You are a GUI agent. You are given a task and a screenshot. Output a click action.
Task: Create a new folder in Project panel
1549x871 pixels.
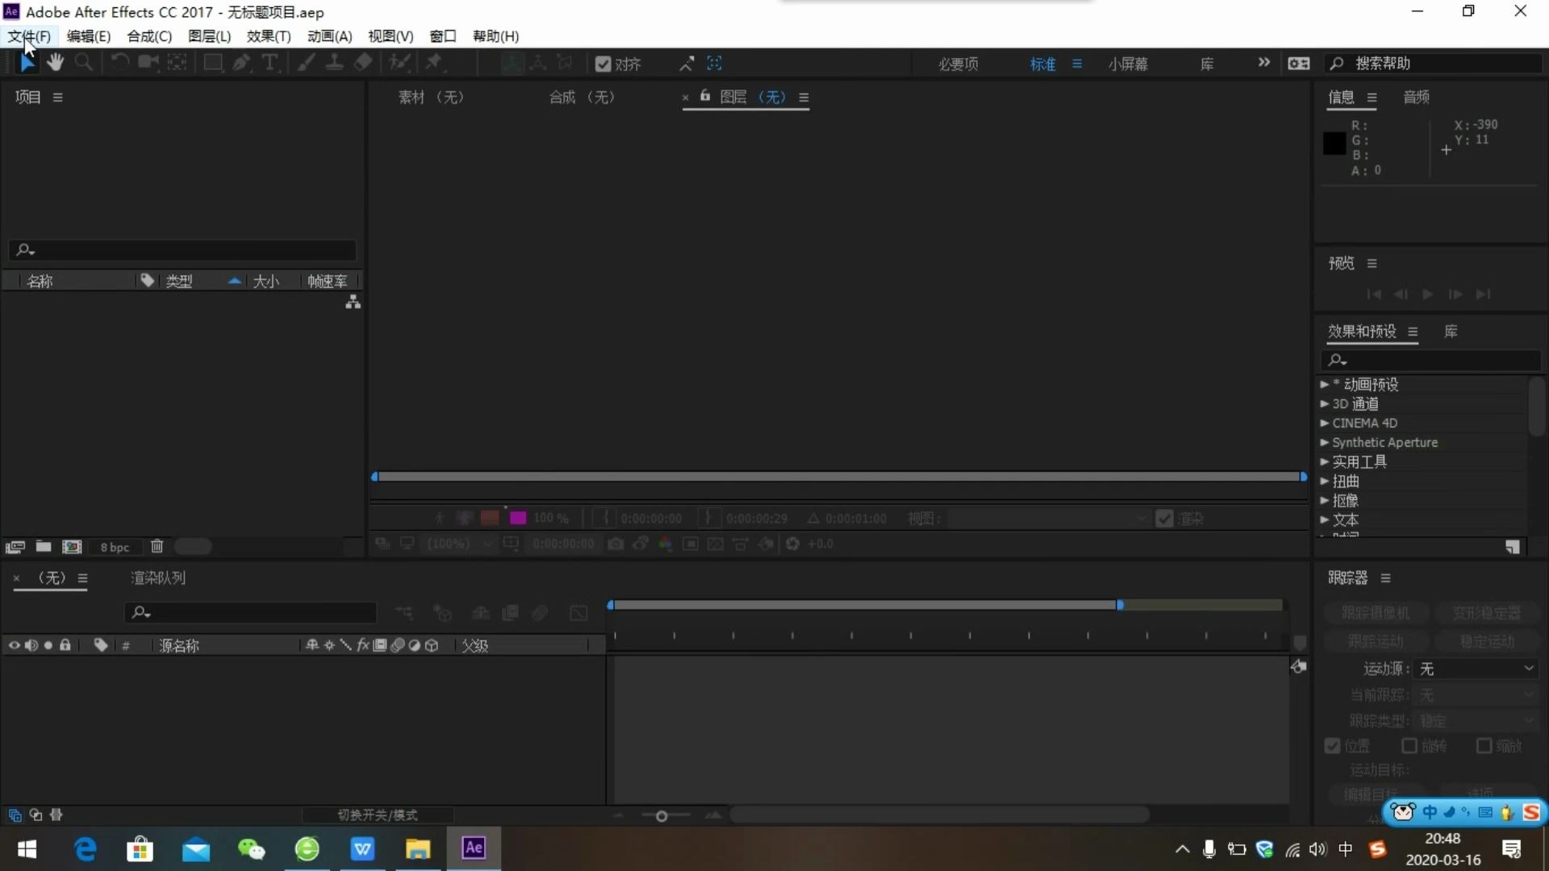[x=44, y=547]
